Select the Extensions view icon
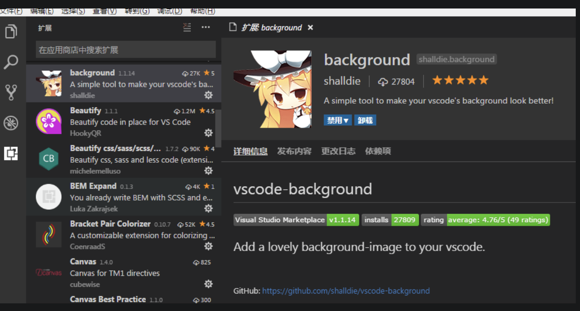Image resolution: width=580 pixels, height=311 pixels. click(11, 153)
